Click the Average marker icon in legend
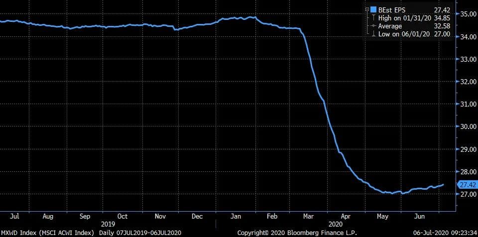This screenshot has height=237, width=478. pyautogui.click(x=373, y=26)
